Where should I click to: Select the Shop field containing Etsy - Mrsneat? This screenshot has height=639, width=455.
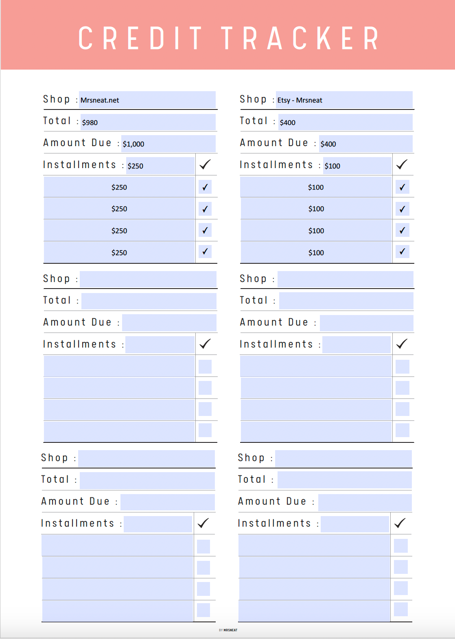(x=344, y=100)
